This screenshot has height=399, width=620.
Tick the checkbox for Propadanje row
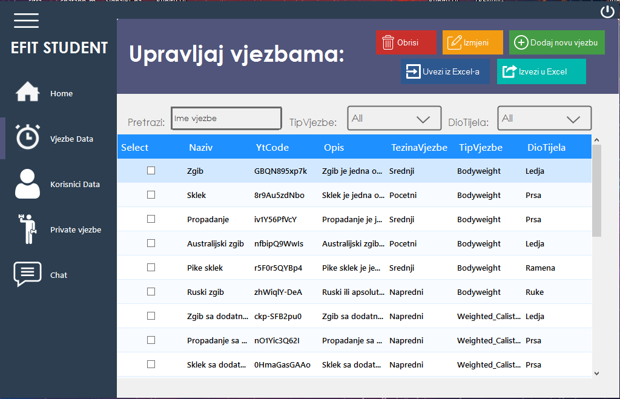click(151, 219)
